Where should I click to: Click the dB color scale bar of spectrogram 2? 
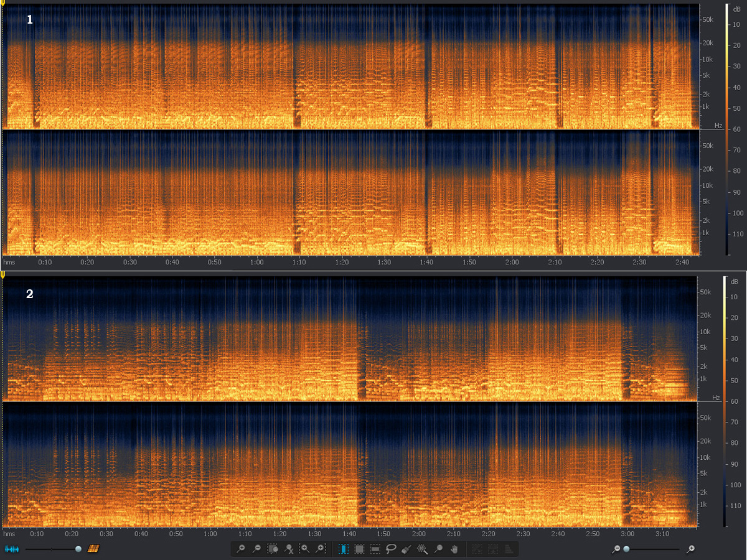[726, 401]
